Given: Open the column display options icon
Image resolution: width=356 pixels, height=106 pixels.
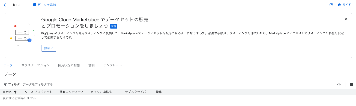Looking at the screenshot, I should click(351, 85).
